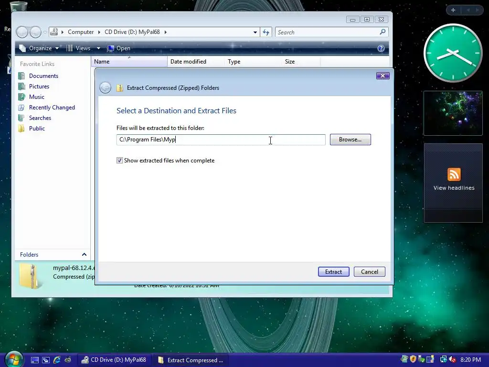The height and width of the screenshot is (367, 489).
Task: Close the Extract Compressed Folders dialog
Action: coord(383,76)
